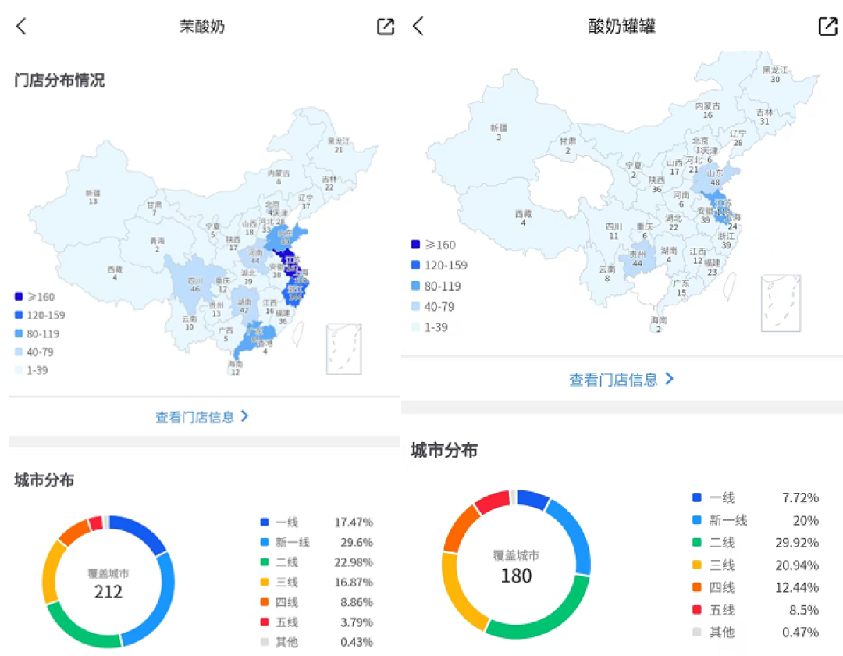This screenshot has width=843, height=656.
Task: Go back from the 酸奶罐罐 page
Action: [418, 25]
